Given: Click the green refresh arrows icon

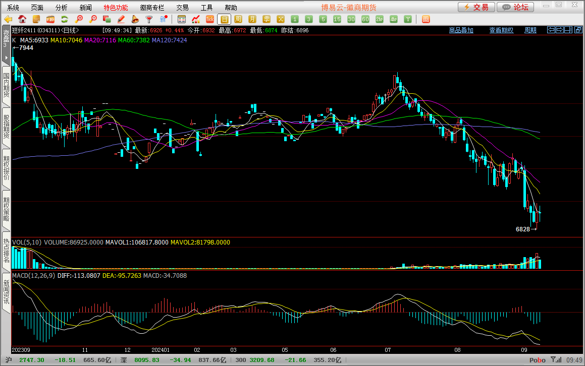Looking at the screenshot, I should coord(65,19).
